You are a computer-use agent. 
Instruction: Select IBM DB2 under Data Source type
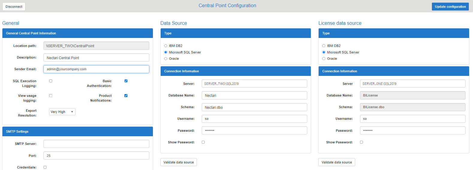coord(166,46)
